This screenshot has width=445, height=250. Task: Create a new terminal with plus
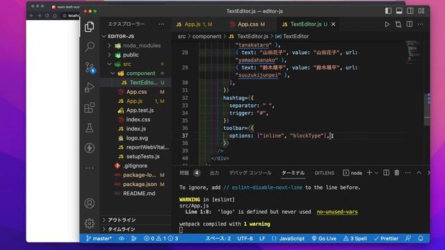[x=369, y=173]
